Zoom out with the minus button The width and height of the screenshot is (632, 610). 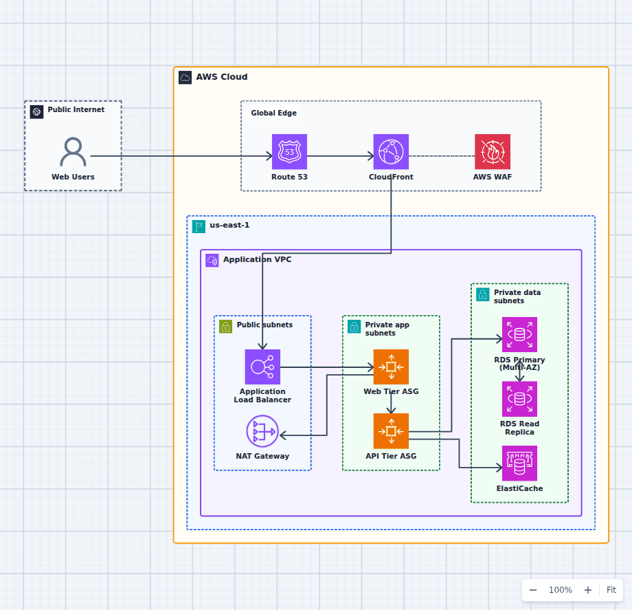(x=533, y=590)
